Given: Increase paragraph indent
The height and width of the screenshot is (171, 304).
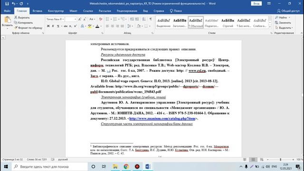Looking at the screenshot, I should [x=137, y=19].
